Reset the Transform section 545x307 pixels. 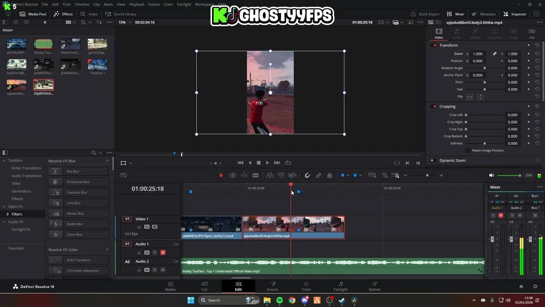click(537, 45)
